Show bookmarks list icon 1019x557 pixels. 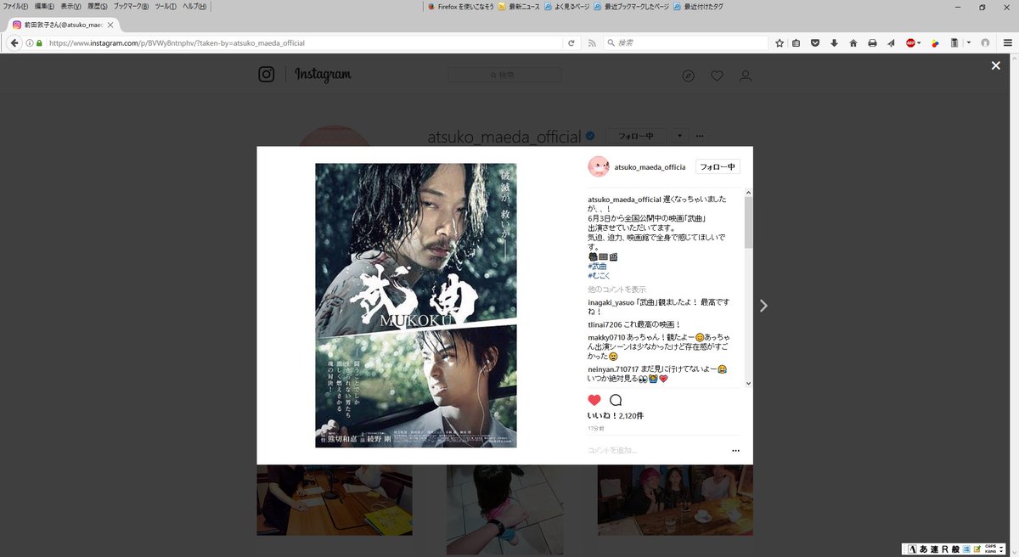pyautogui.click(x=797, y=42)
